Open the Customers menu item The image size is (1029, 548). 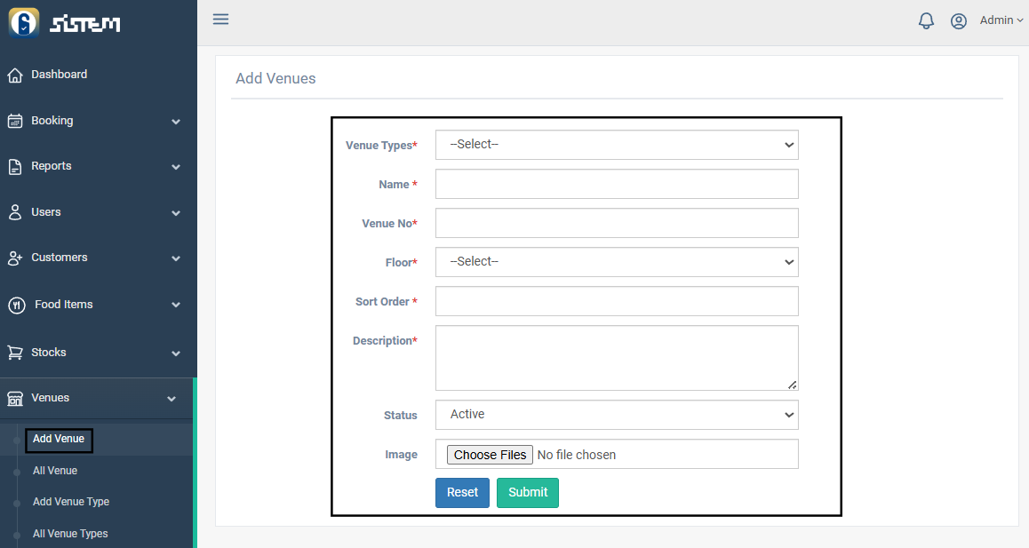pyautogui.click(x=59, y=258)
